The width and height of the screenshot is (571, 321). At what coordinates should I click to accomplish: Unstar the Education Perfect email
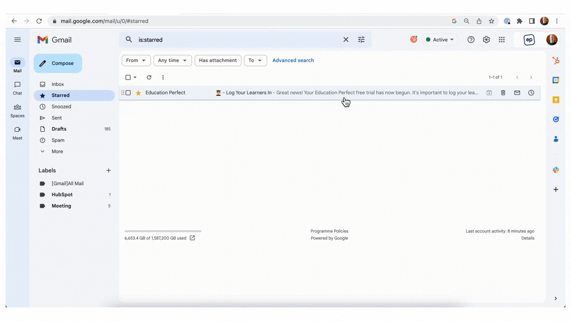[x=138, y=93]
